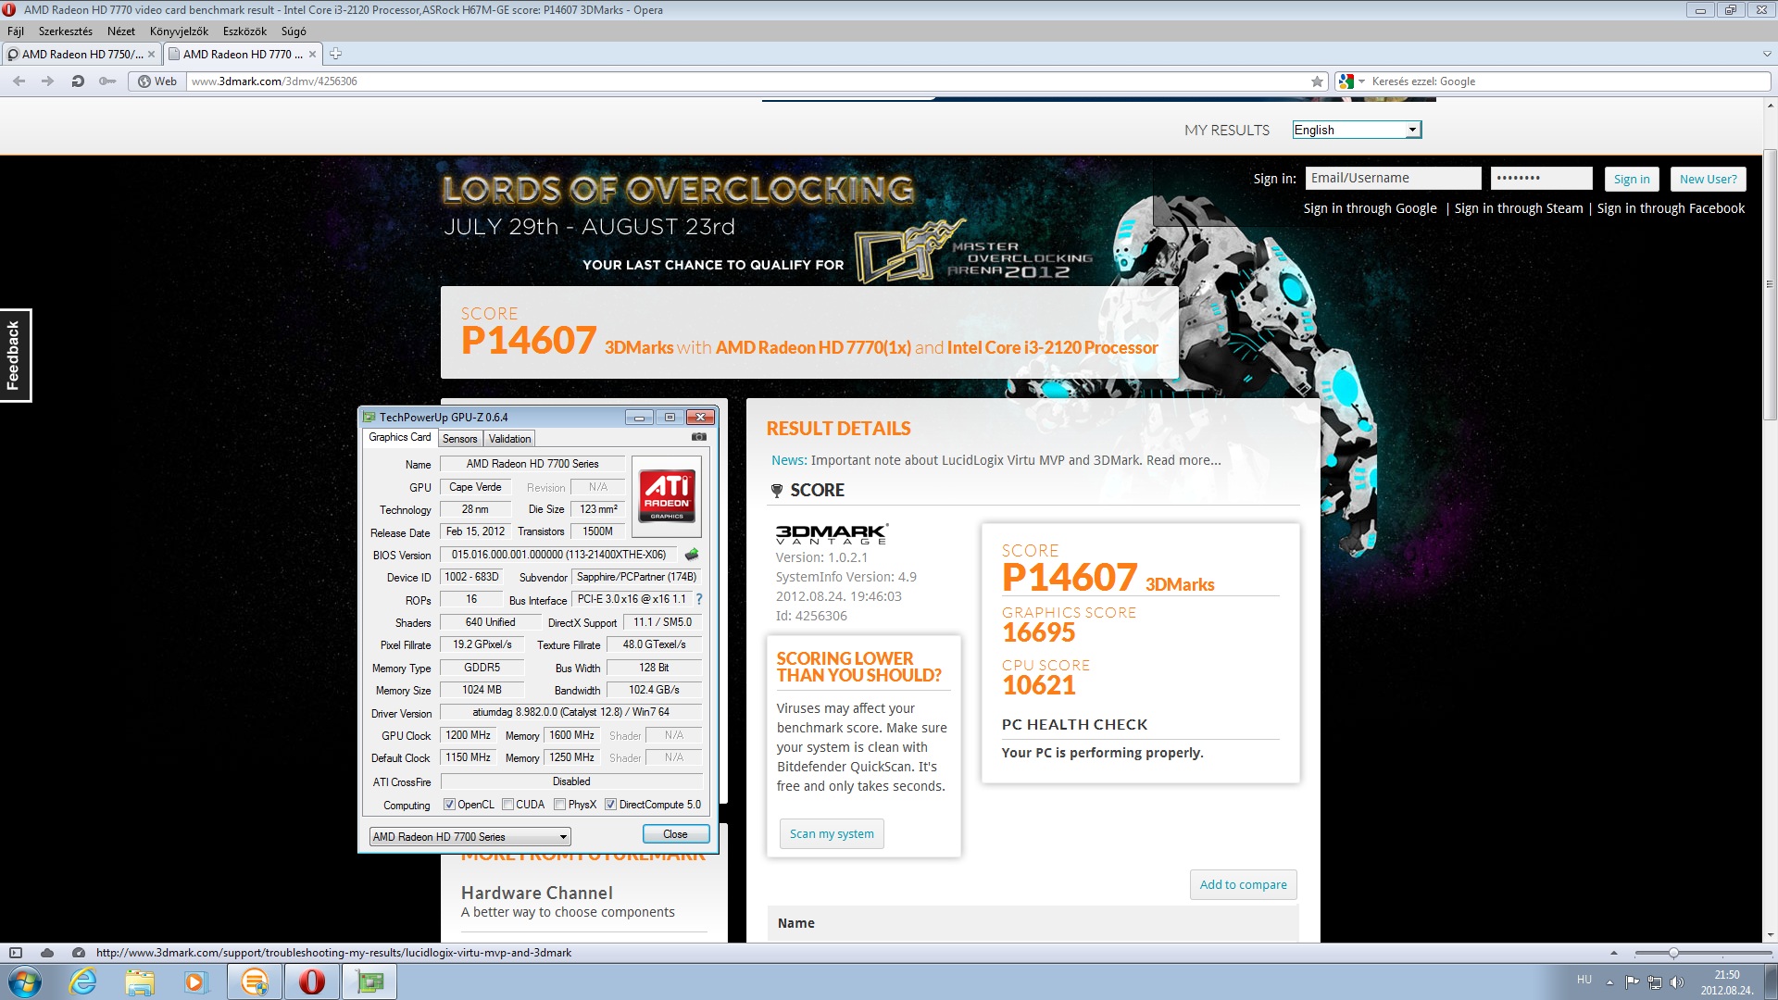Click Scan my system button

tap(832, 833)
